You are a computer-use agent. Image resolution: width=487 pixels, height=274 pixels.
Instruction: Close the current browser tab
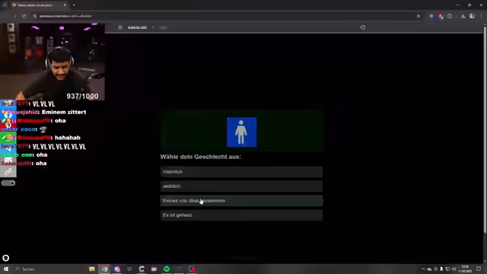tap(65, 5)
